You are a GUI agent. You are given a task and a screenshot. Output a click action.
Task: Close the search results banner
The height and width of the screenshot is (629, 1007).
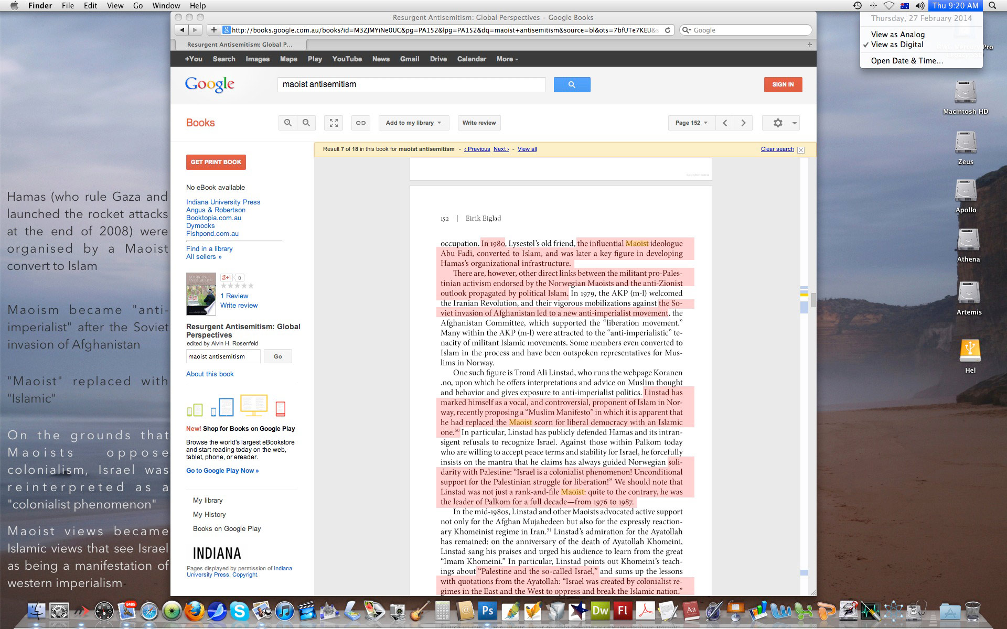coord(801,150)
